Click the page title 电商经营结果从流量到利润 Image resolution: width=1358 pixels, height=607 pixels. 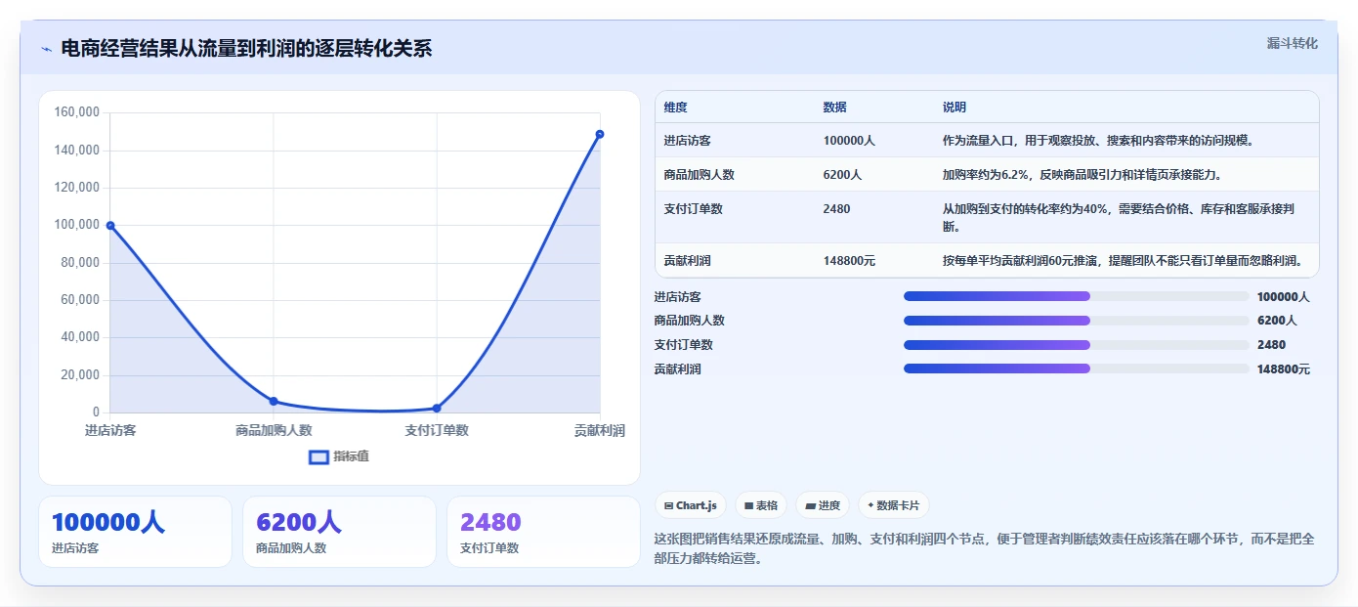[x=246, y=48]
